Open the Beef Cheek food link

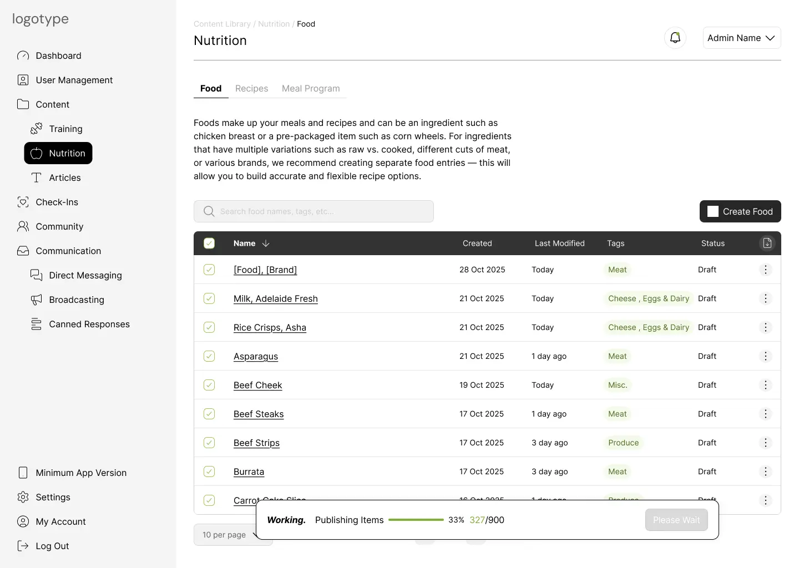click(257, 385)
